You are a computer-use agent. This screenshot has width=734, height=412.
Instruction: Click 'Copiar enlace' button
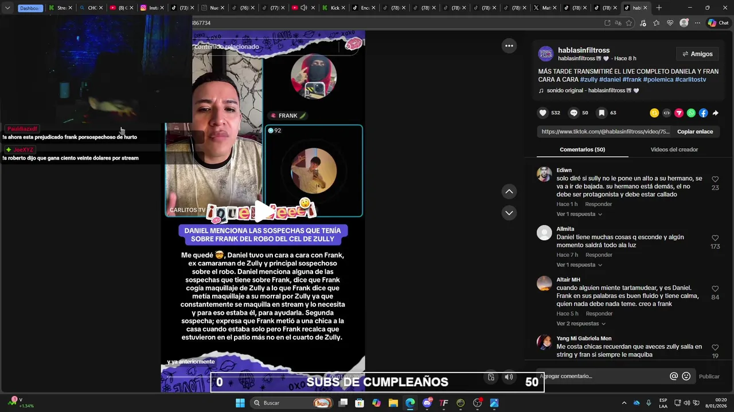pyautogui.click(x=695, y=132)
